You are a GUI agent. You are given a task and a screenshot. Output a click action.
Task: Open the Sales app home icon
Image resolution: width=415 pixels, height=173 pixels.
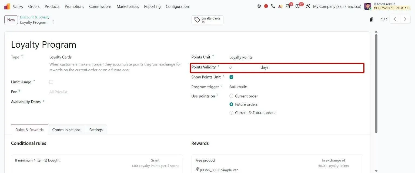click(x=7, y=6)
